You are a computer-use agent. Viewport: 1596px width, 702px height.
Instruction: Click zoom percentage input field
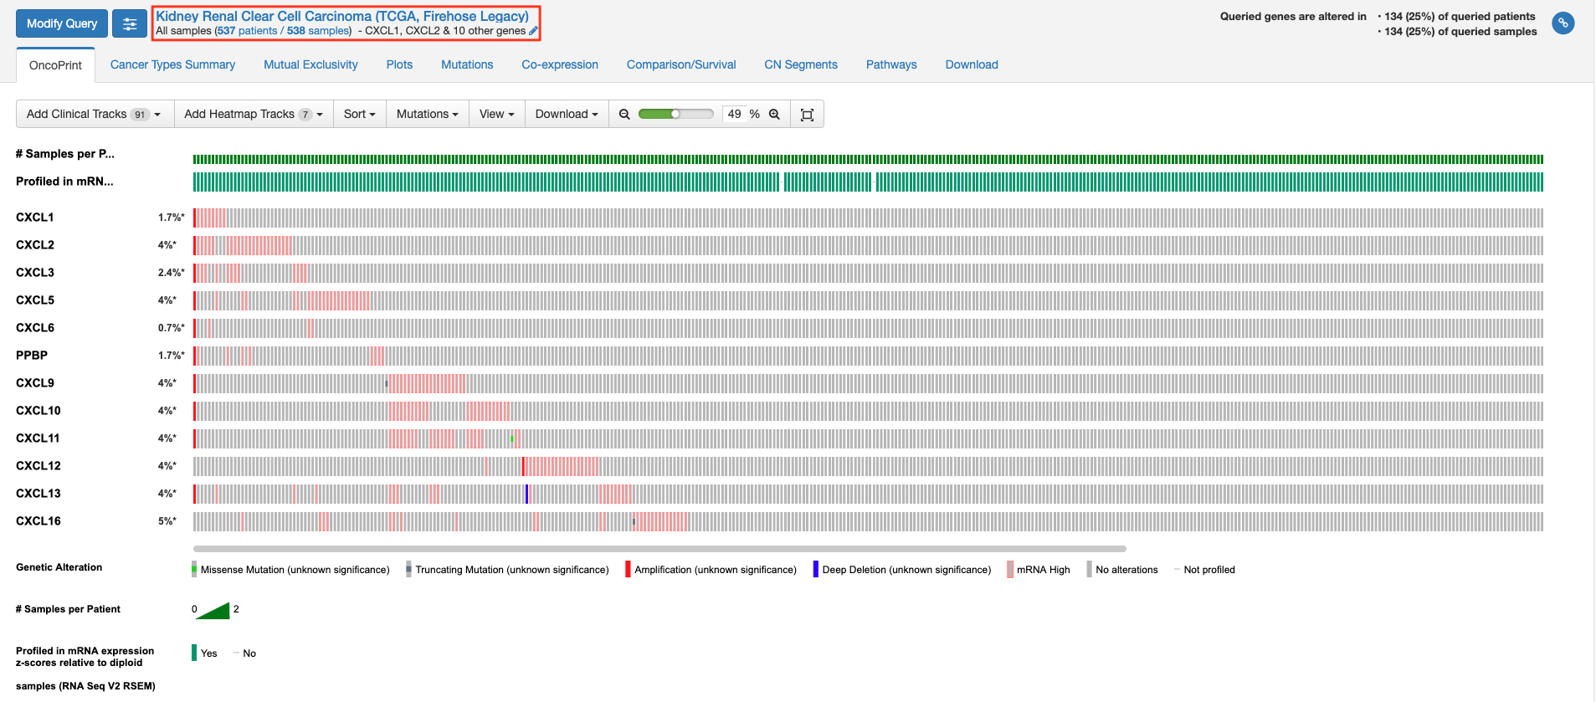[735, 115]
